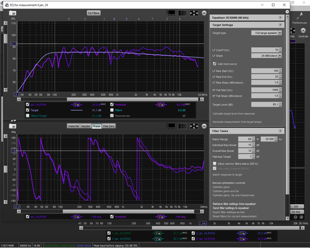Click the SPL graph horizontal scrollbar
Image resolution: width=310 pixels, height=248 pixels.
click(x=110, y=99)
